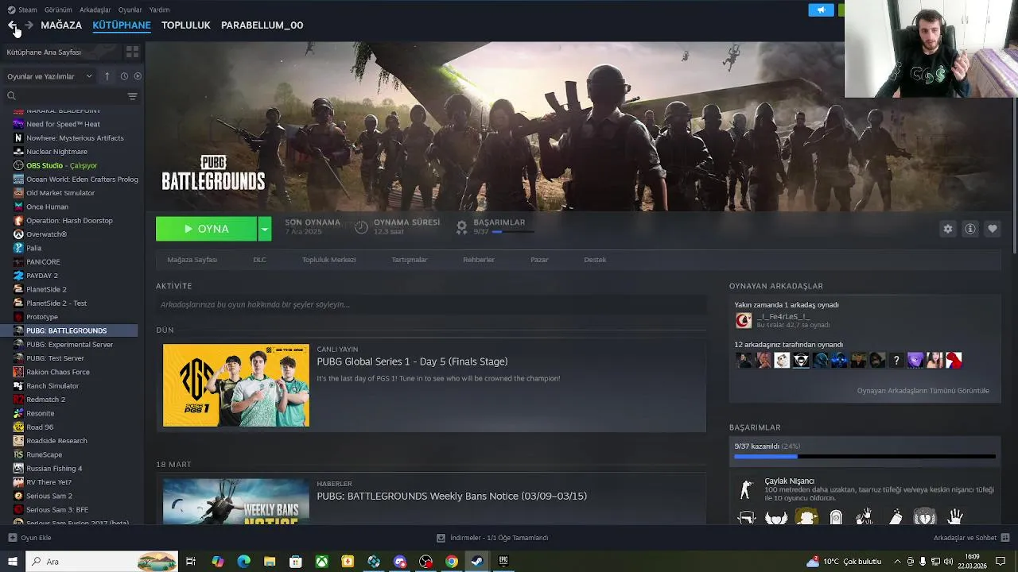This screenshot has height=572, width=1018.
Task: Click the announcements megaphone button
Action: [x=821, y=10]
